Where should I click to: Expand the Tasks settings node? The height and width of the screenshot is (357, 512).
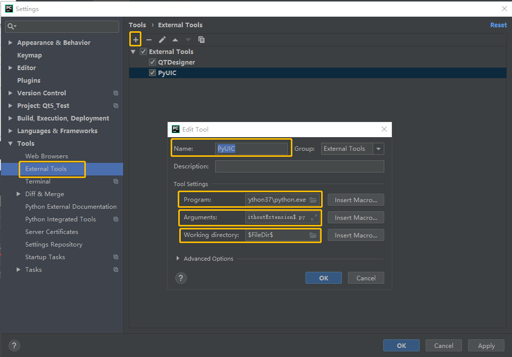coord(19,270)
